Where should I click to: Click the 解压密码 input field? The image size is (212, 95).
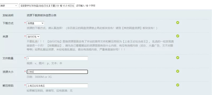(x=57, y=85)
